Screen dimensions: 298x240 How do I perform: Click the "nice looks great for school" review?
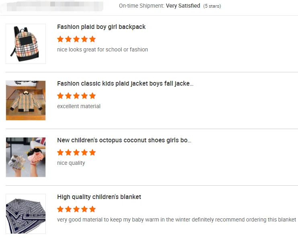click(x=103, y=49)
